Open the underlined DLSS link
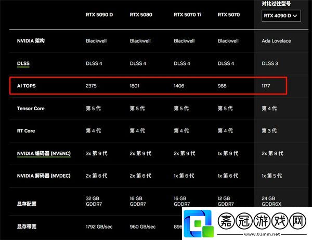312x240 pixels. (x=23, y=63)
